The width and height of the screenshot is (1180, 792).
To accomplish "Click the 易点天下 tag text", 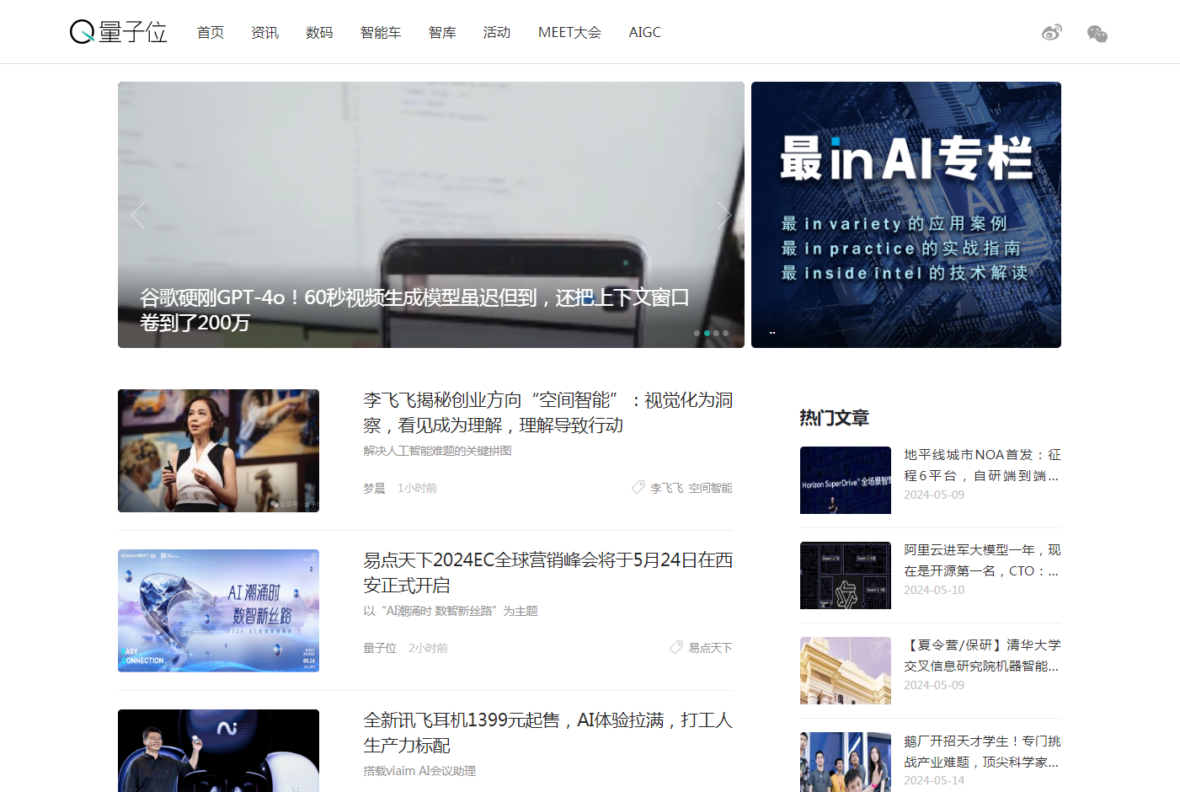I will [710, 648].
